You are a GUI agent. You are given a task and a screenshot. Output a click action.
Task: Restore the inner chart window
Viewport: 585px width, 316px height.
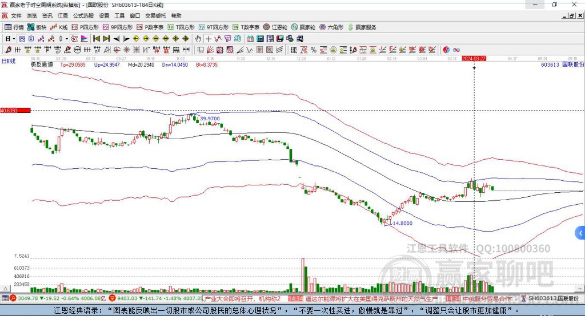click(x=572, y=15)
